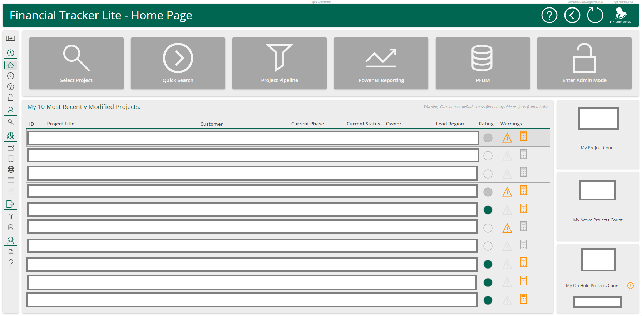Screen dimensions: 642x316
Task: Click the Current Phase column header
Action: pos(307,124)
